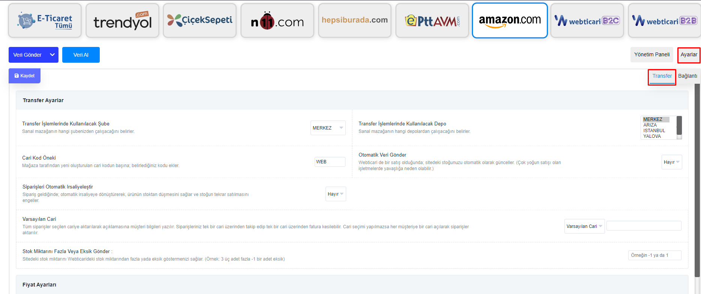Open the Yönetim Paneli menu item
This screenshot has height=294, width=701.
point(652,55)
